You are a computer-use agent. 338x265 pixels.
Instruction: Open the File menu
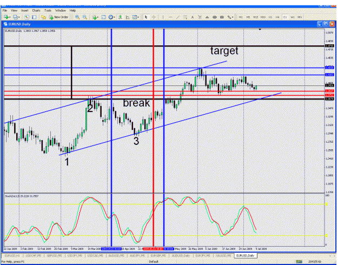click(4, 10)
